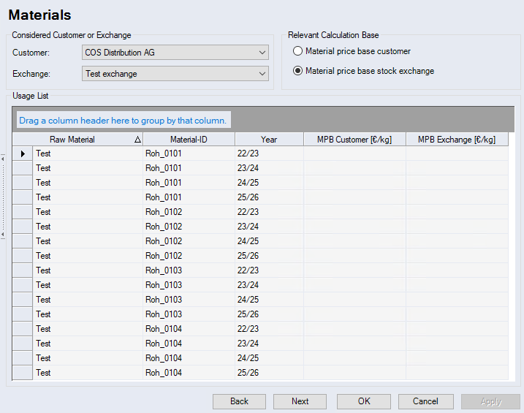
Task: Click the current row indicator arrow
Action: (23, 154)
